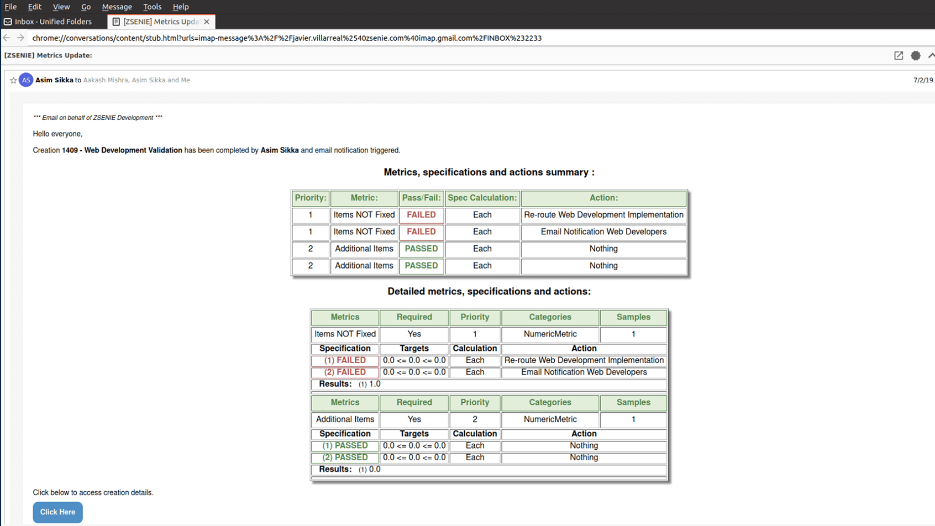Click 'Items NOT Fixed' in detailed metrics table
The width and height of the screenshot is (935, 526).
click(345, 334)
